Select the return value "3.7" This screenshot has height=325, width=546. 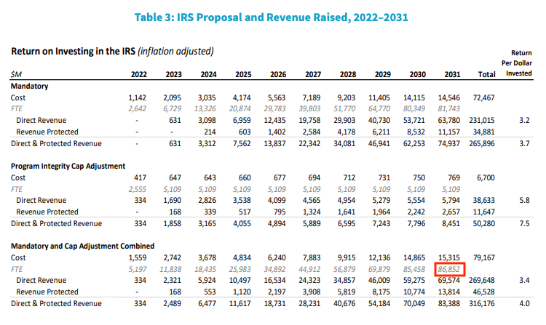click(x=524, y=143)
